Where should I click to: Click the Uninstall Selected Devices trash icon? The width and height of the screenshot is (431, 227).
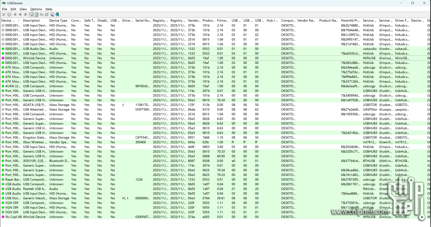(9, 15)
